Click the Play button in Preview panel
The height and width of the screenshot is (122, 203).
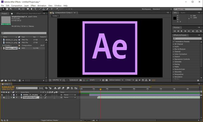(x=182, y=31)
